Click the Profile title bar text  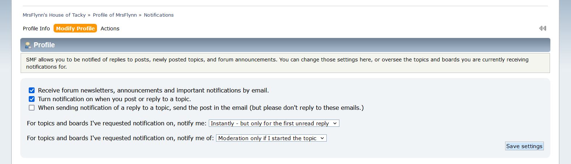(x=44, y=45)
